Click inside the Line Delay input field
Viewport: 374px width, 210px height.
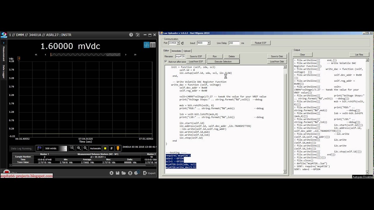tap(234, 43)
